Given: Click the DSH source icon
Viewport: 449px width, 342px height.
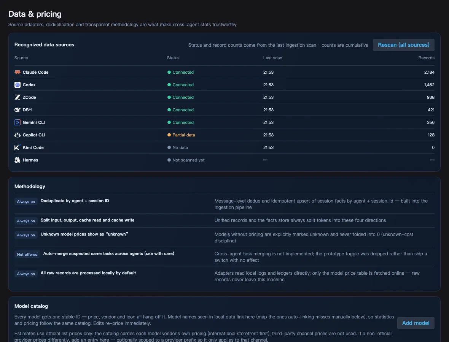Looking at the screenshot, I should (x=18, y=110).
